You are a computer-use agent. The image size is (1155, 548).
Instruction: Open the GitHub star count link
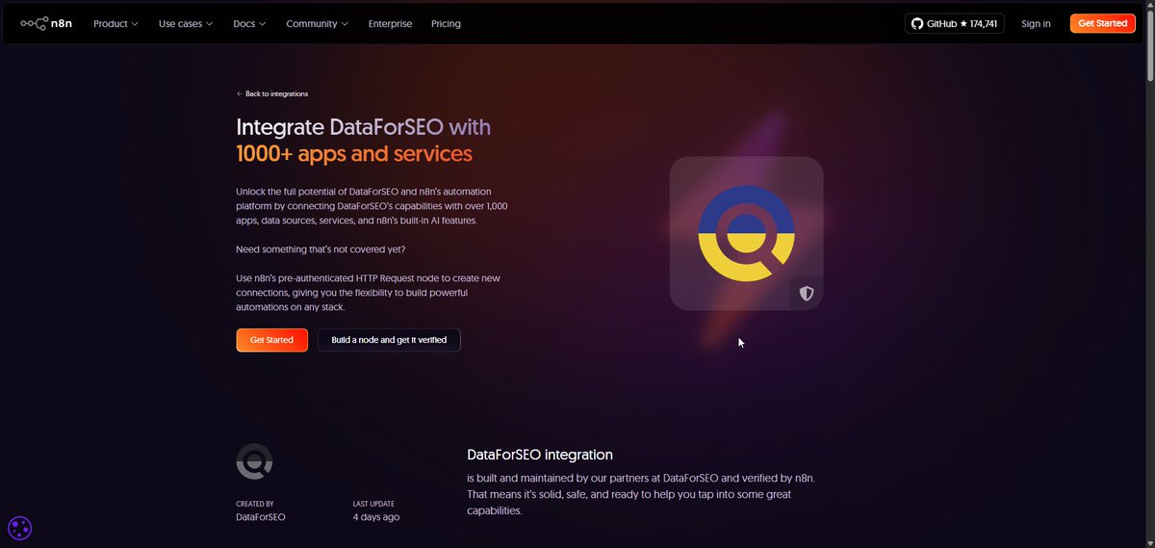[x=954, y=23]
